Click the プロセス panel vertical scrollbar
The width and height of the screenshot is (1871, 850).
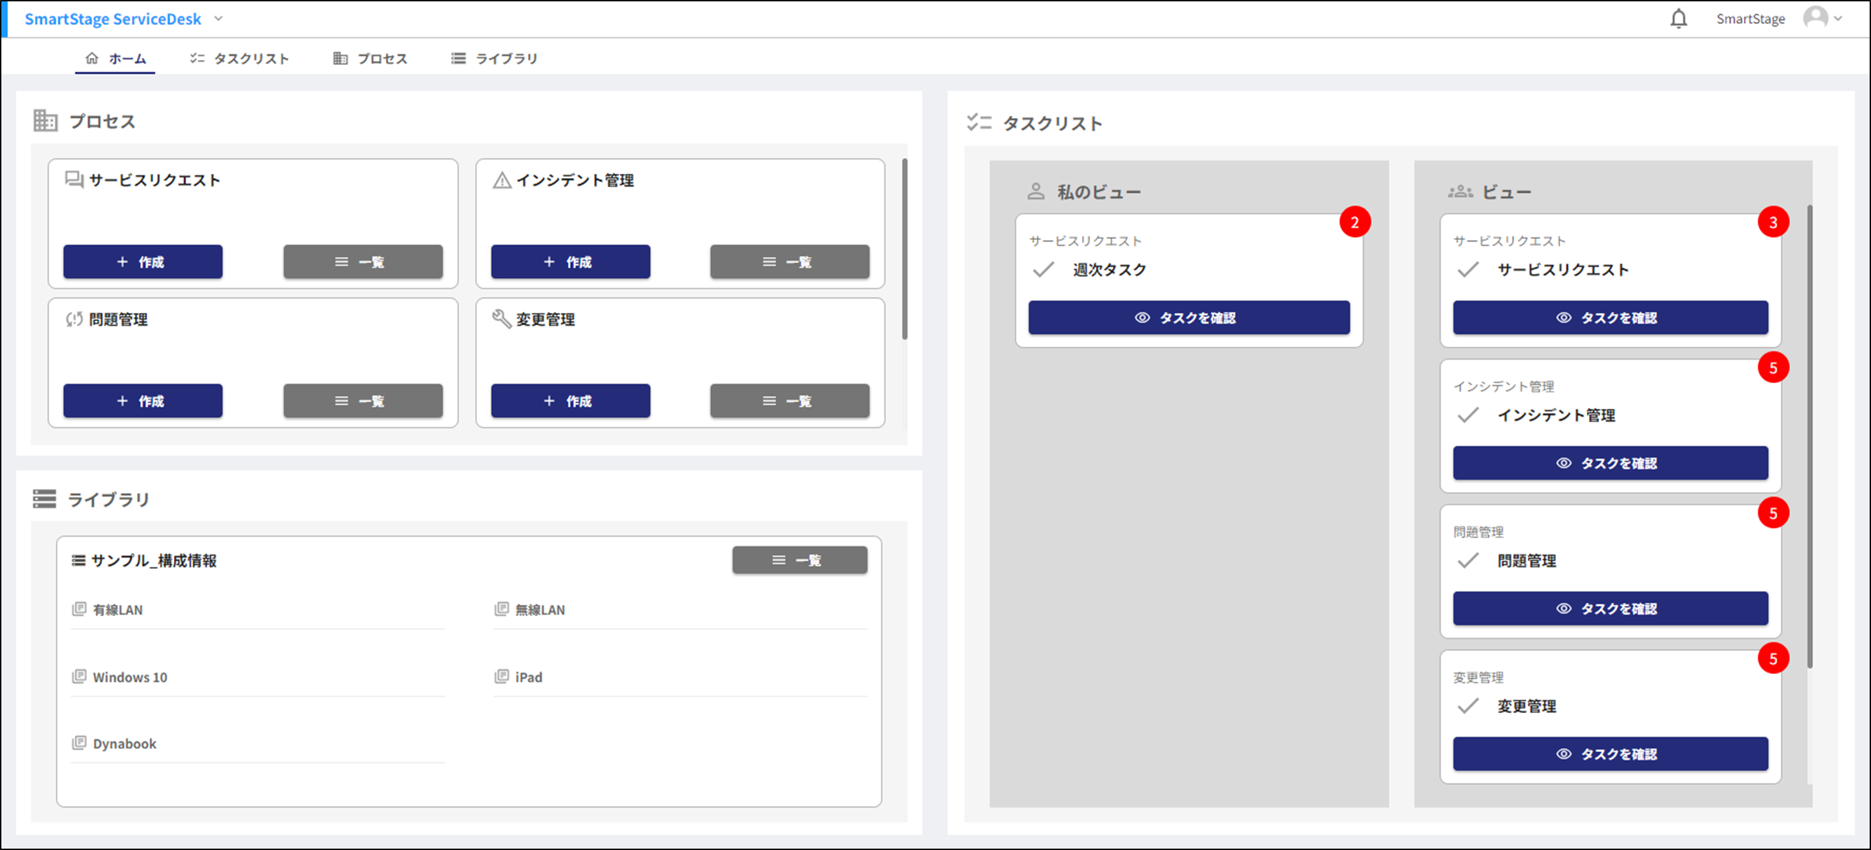click(904, 249)
